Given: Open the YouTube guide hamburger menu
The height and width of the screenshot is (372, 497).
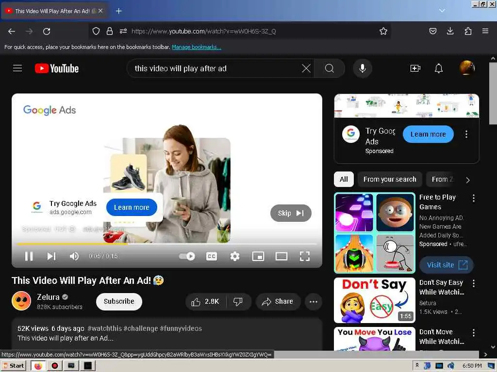Looking at the screenshot, I should 17,68.
